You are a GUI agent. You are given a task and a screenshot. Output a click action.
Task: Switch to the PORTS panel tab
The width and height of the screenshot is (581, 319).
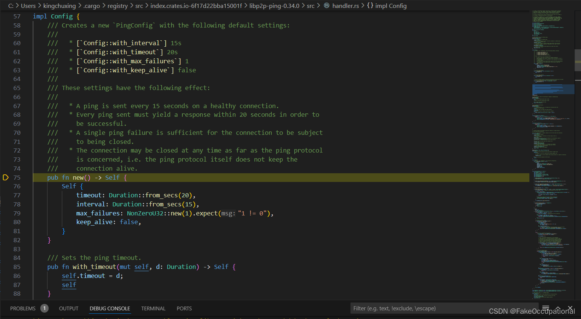184,308
